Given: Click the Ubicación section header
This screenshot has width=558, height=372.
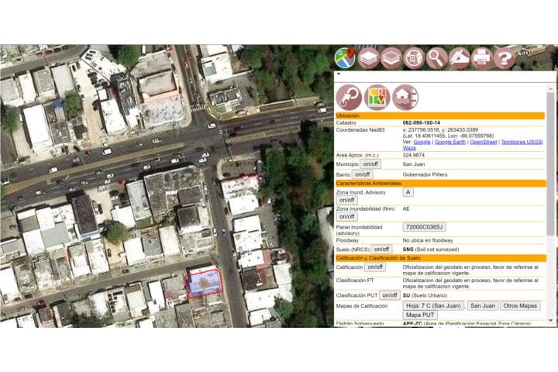Looking at the screenshot, I should pos(440,115).
